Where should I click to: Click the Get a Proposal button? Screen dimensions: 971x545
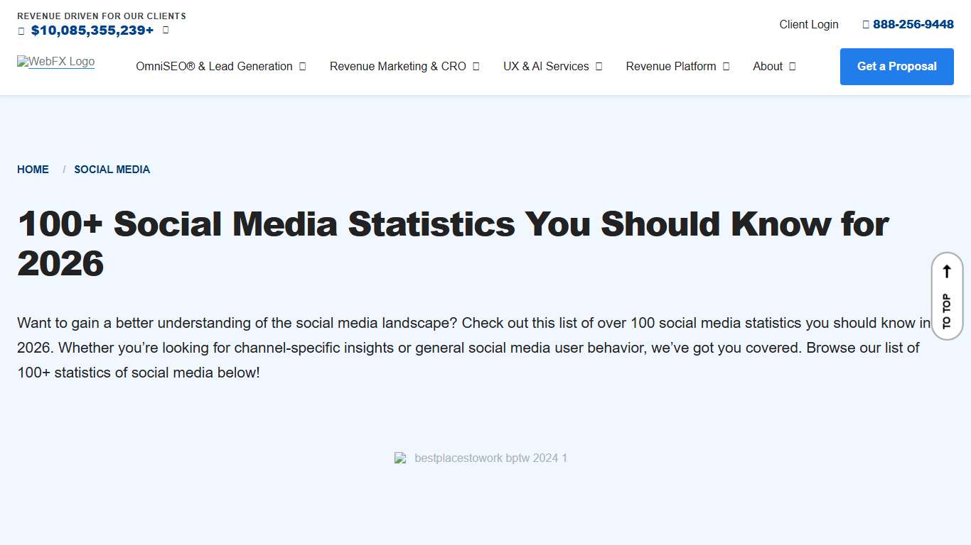tap(896, 66)
